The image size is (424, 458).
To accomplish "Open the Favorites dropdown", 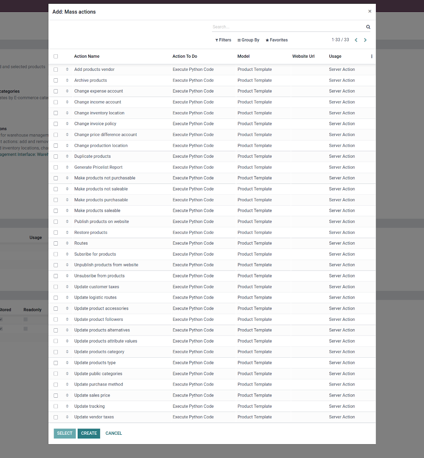I will click(x=277, y=40).
